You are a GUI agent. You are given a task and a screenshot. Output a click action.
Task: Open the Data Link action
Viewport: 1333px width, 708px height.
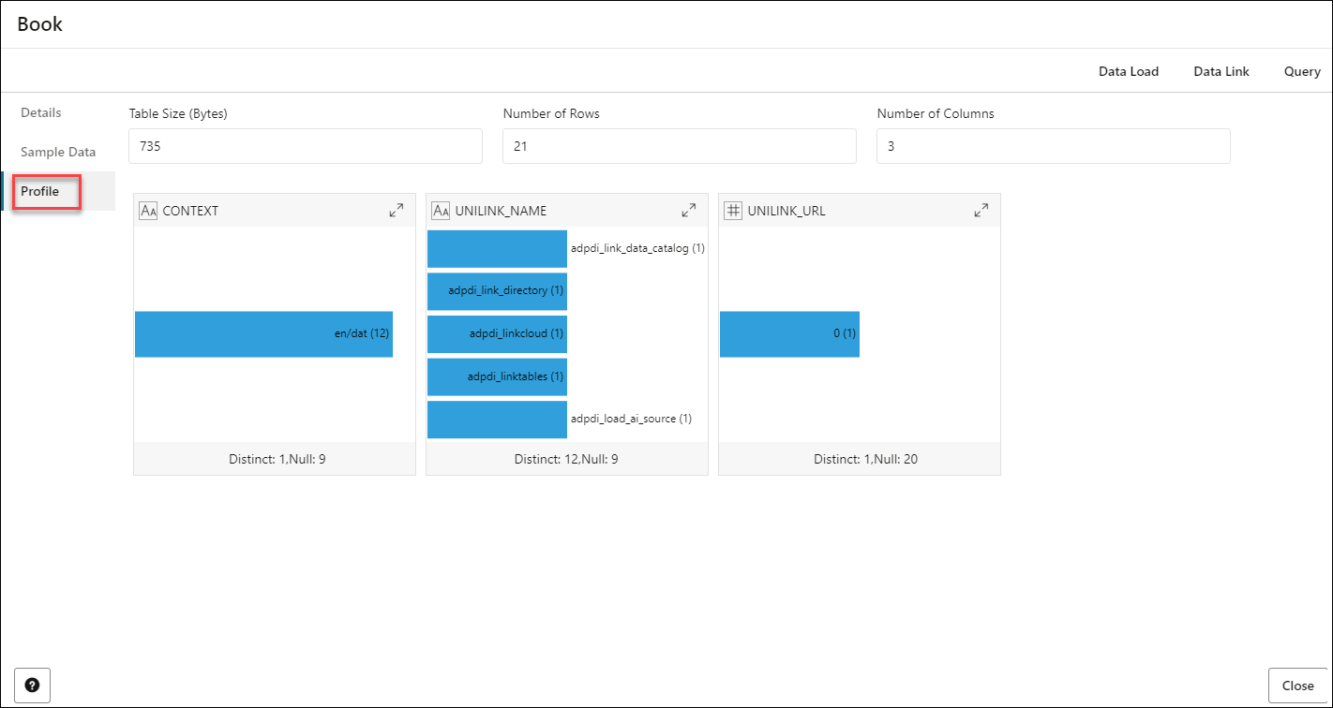1221,71
